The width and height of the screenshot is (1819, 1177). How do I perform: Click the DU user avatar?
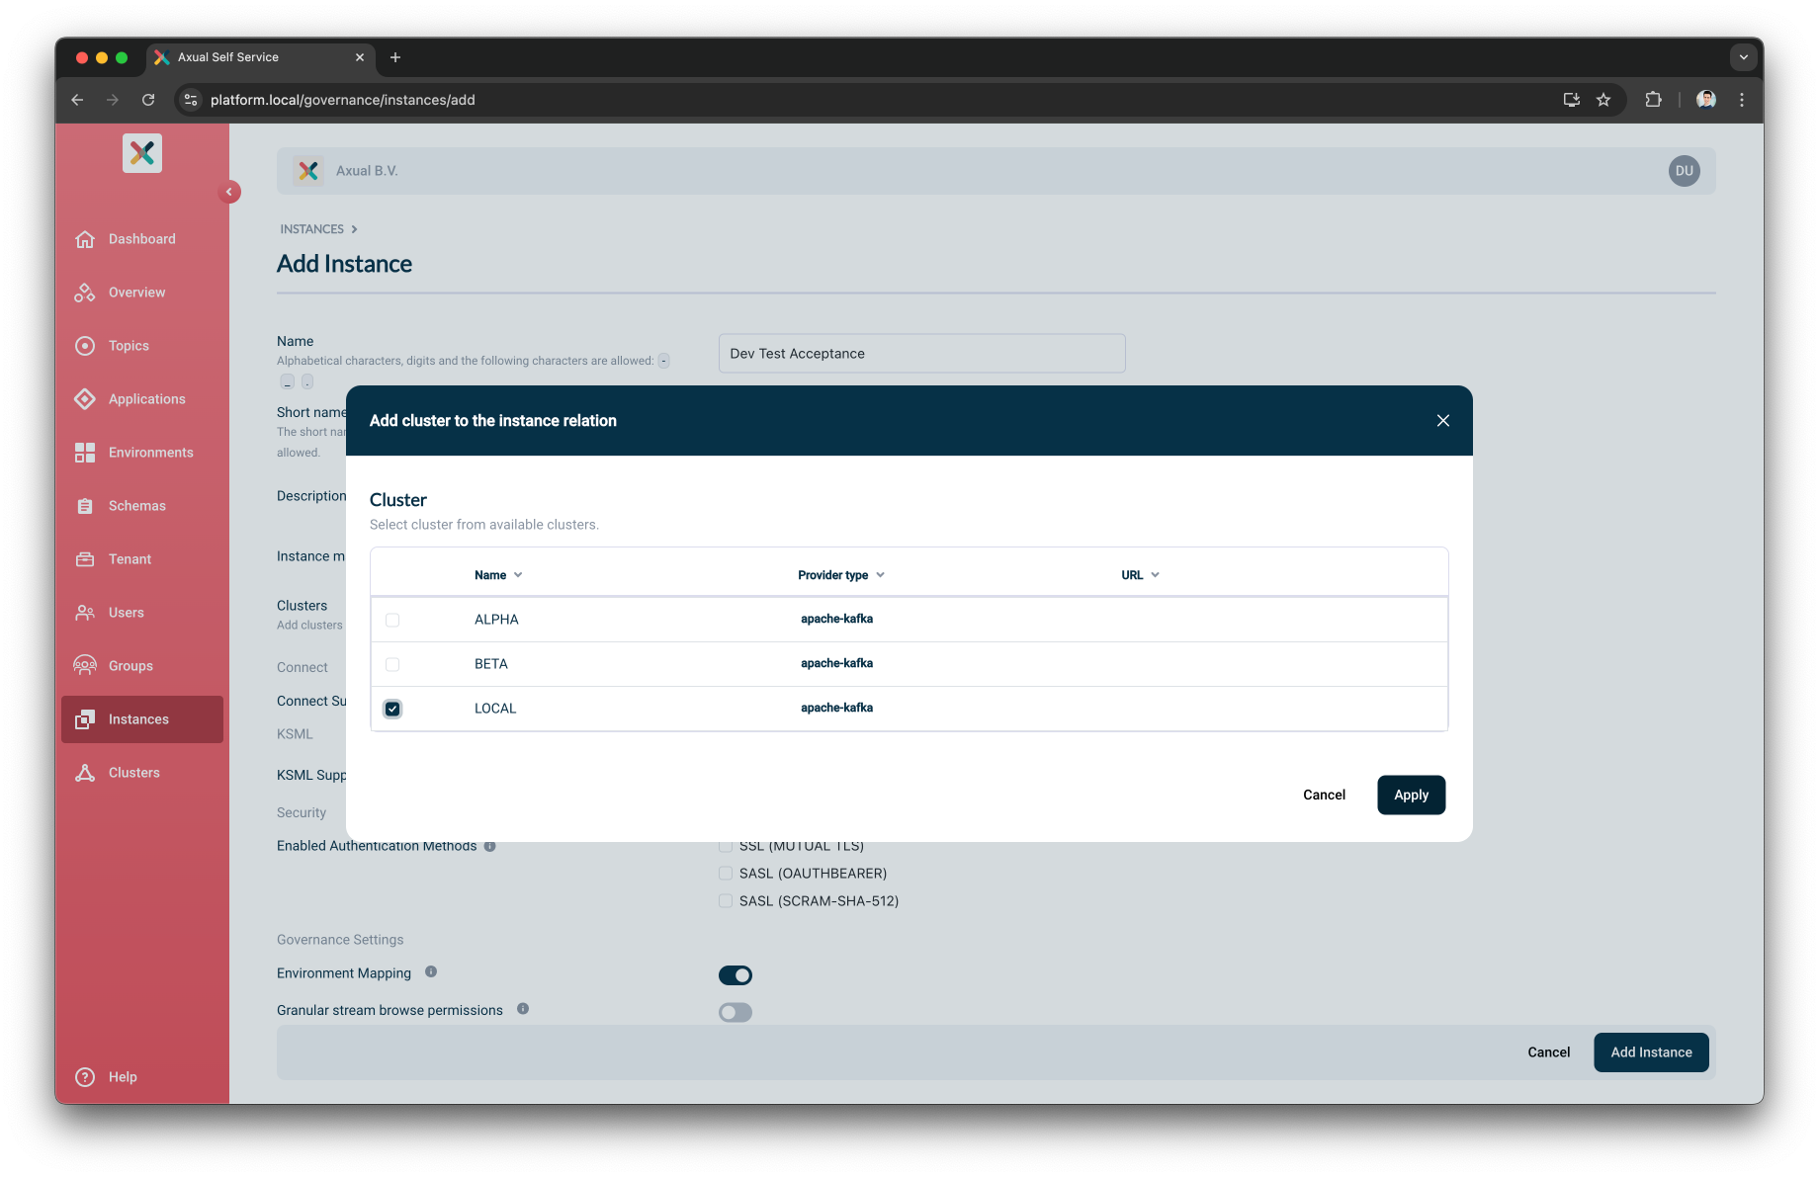(1684, 171)
